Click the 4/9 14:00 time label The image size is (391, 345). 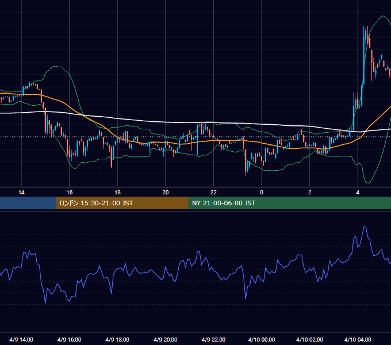[21, 339]
